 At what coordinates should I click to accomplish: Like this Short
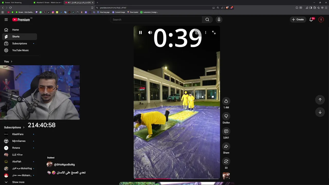(226, 101)
